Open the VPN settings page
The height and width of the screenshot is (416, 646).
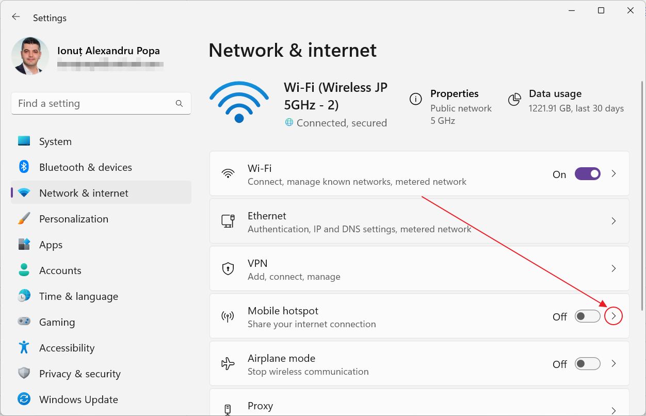[x=613, y=268]
